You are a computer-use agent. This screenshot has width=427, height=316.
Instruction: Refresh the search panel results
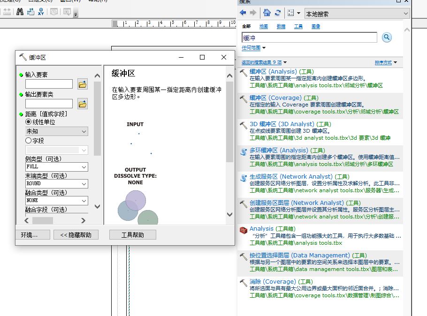pyautogui.click(x=278, y=13)
